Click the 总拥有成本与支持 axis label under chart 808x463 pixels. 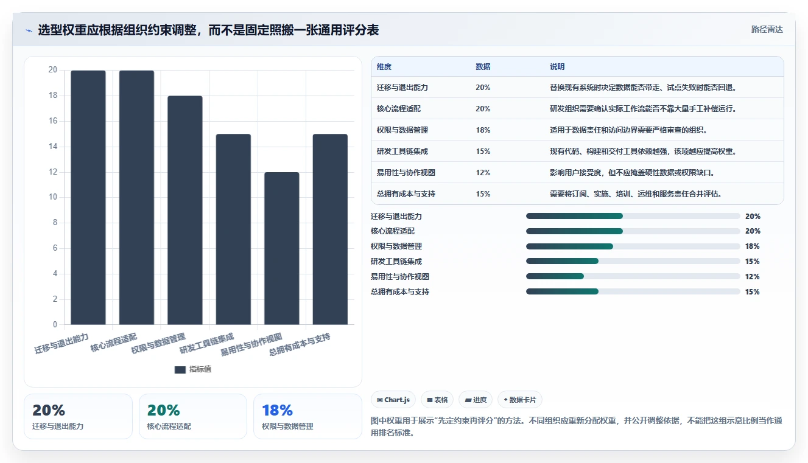pyautogui.click(x=300, y=344)
